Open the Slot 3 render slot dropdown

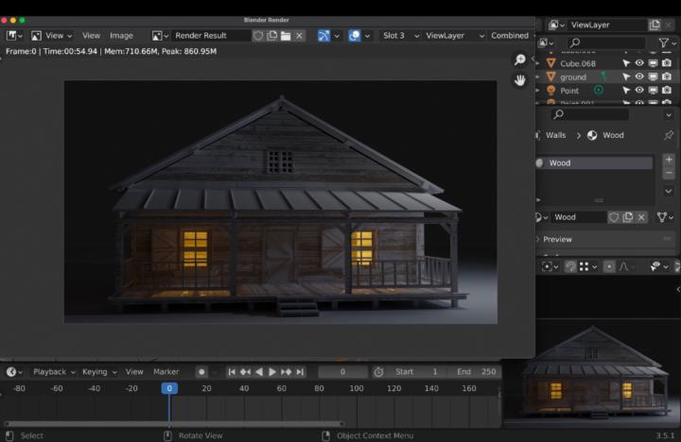(398, 36)
